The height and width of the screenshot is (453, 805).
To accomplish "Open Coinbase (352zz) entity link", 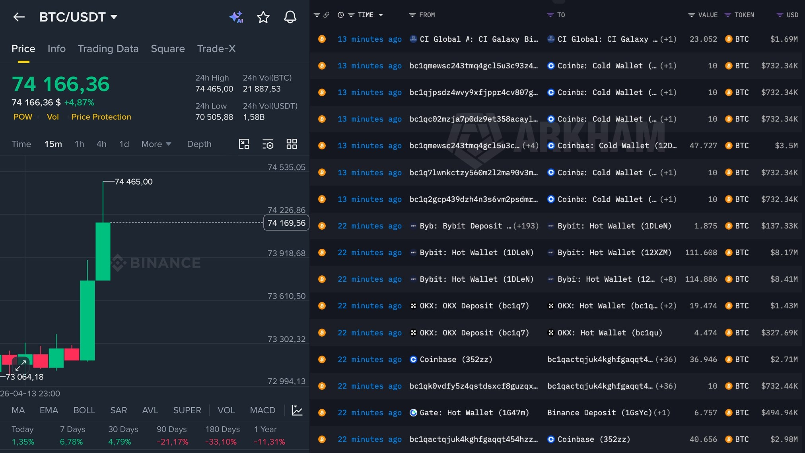I will pos(455,359).
